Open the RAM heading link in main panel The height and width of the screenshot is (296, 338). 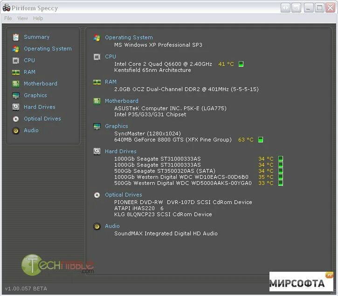111,82
